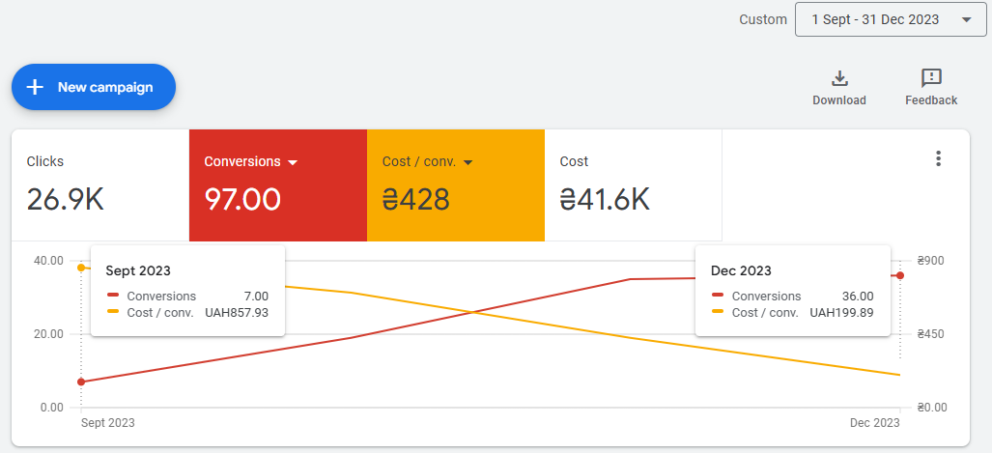Click the ₴428 cost per conversion value
The height and width of the screenshot is (453, 992).
[416, 199]
